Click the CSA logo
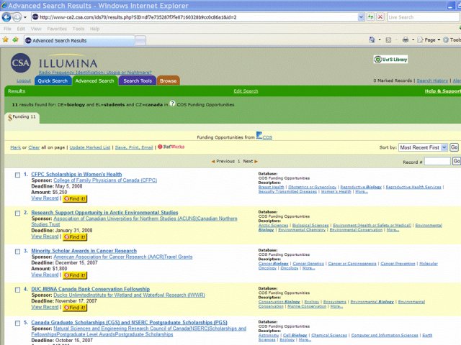The image size is (461, 345). point(21,63)
